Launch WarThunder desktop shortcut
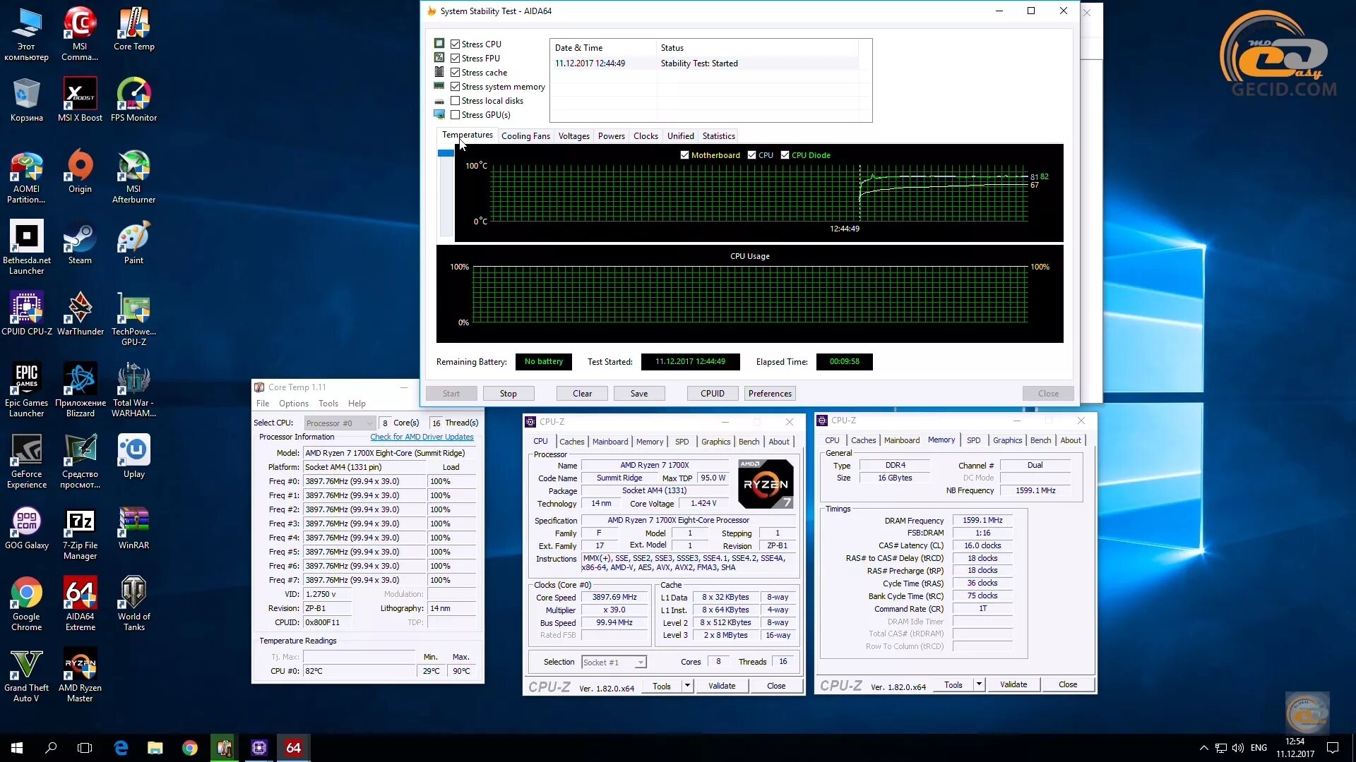Viewport: 1356px width, 762px height. click(x=80, y=314)
